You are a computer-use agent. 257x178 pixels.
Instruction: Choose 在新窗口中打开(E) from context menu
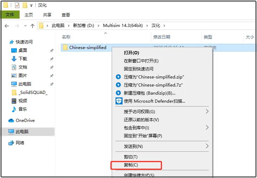coord(141,61)
